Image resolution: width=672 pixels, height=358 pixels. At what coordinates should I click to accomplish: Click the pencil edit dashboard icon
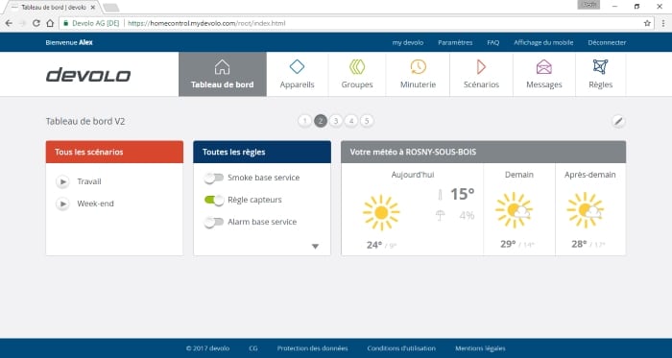[618, 122]
